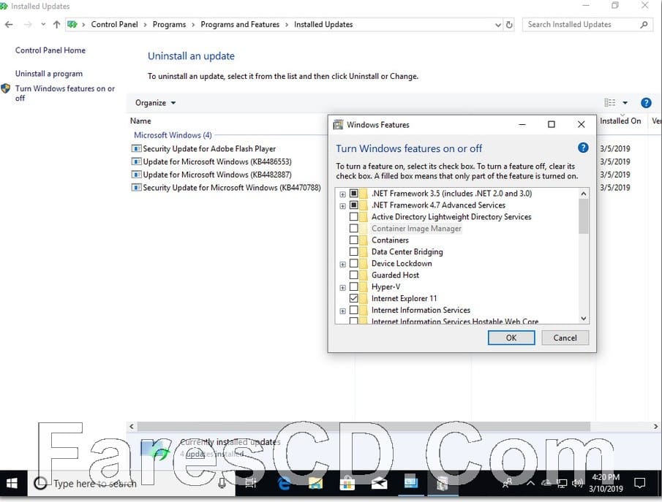Screen dimensions: 662x502
Task: Open view options dropdown arrow
Action: tap(625, 102)
